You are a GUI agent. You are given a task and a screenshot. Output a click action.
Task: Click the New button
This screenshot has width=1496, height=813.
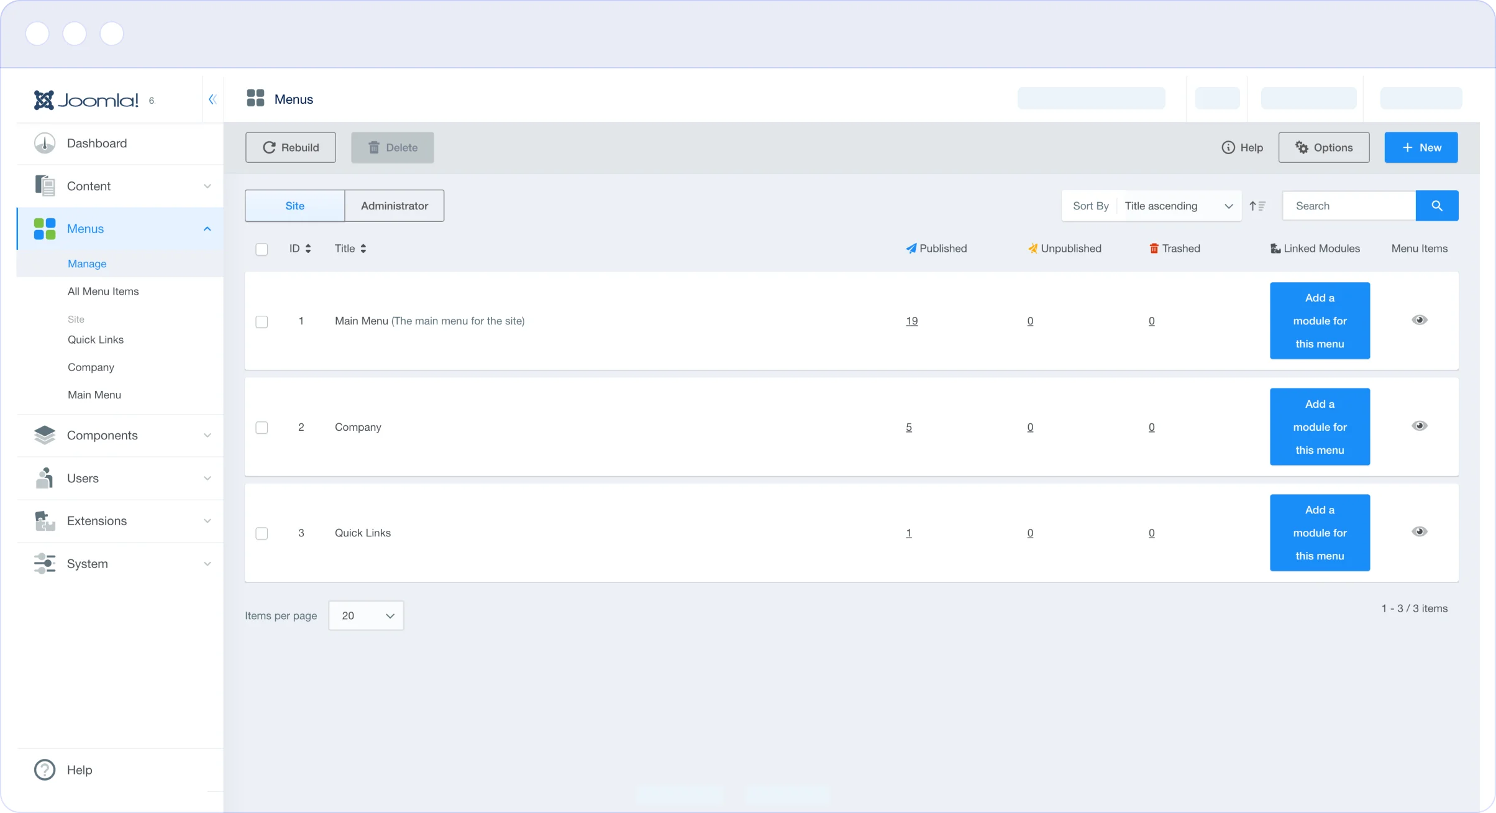1421,147
